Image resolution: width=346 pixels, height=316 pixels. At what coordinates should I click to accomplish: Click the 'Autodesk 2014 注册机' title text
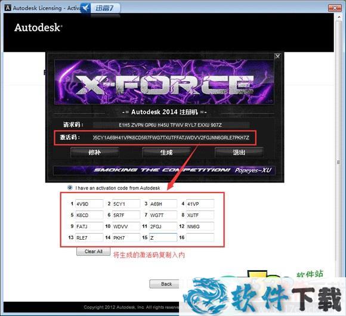click(x=165, y=112)
